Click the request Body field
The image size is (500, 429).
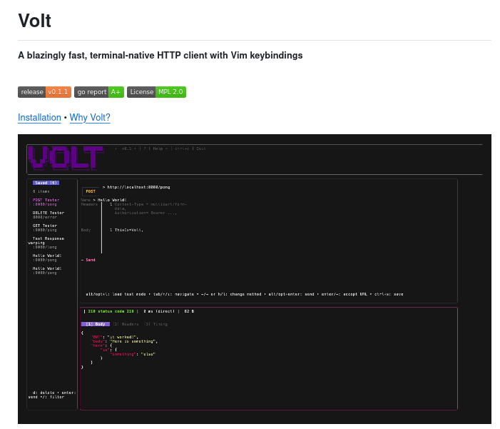(x=128, y=230)
